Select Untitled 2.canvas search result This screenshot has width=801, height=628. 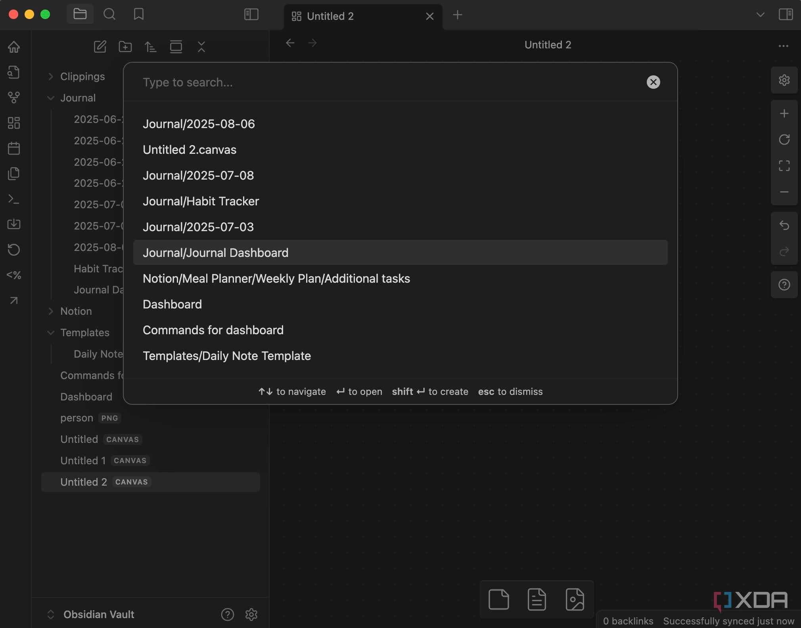click(x=400, y=149)
